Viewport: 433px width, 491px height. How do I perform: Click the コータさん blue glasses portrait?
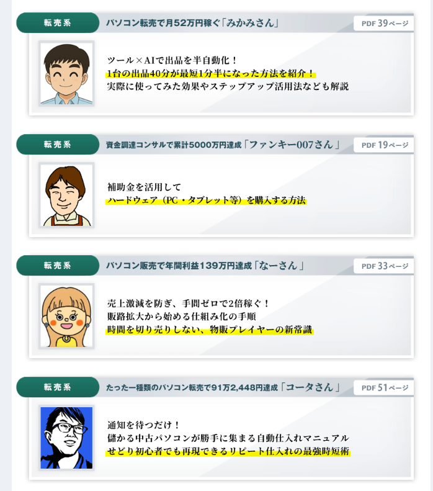[66, 438]
